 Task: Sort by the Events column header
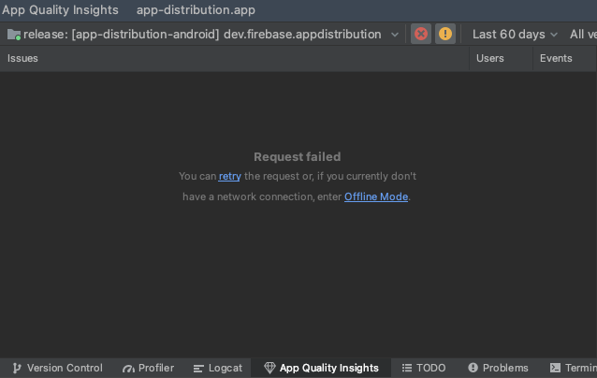(x=556, y=58)
